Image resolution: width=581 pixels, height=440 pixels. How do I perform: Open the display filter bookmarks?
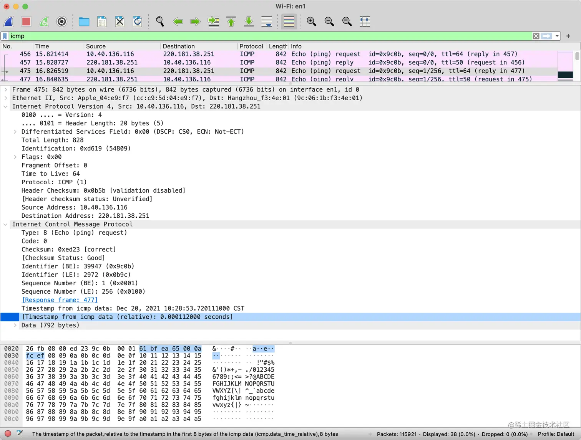[x=5, y=36]
